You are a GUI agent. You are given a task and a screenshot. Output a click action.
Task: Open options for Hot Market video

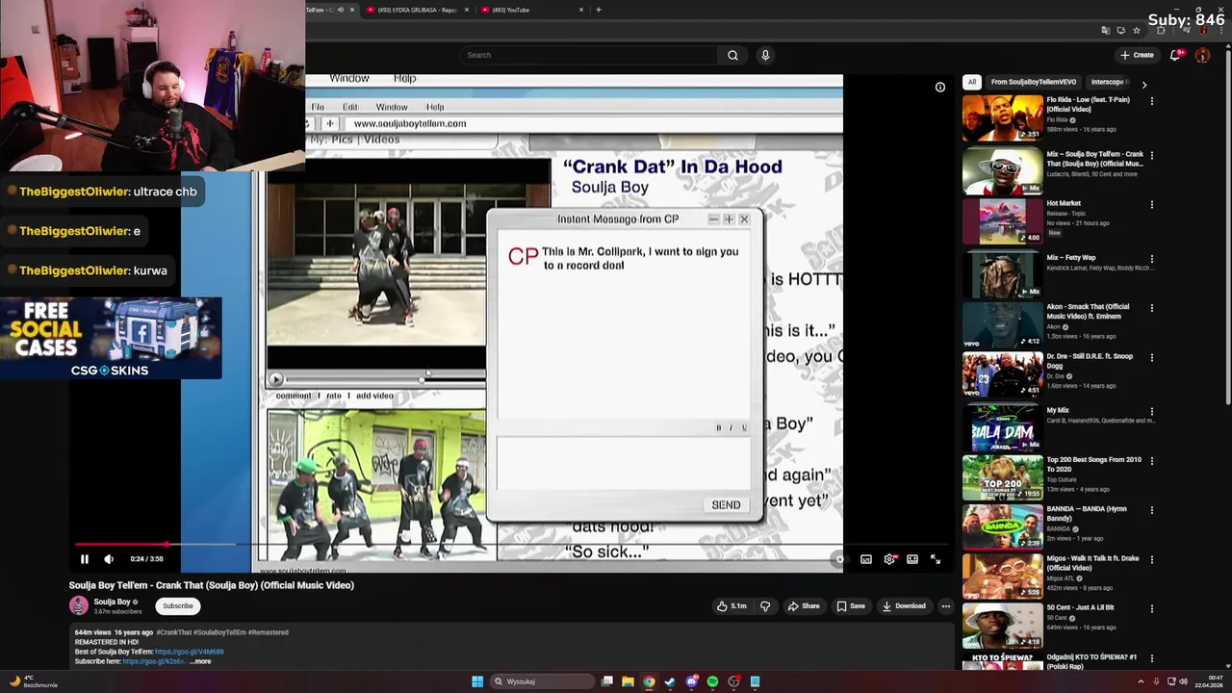tap(1151, 204)
